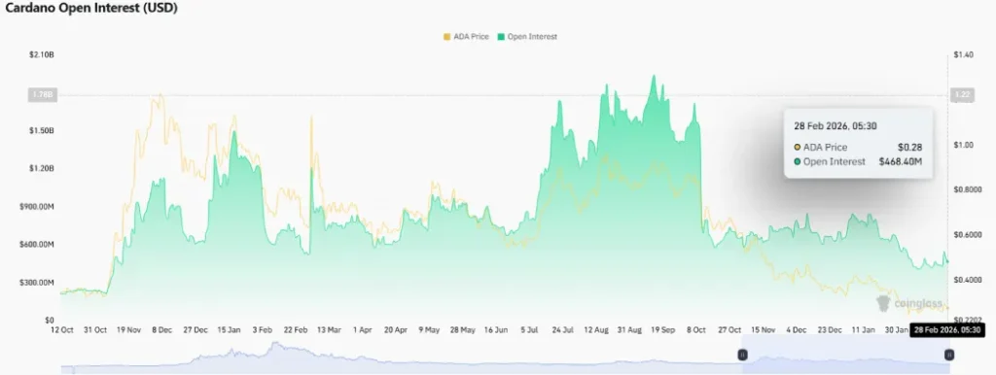996x375 pixels.
Task: Click the $0.8000 right axis label
Action: [x=968, y=189]
